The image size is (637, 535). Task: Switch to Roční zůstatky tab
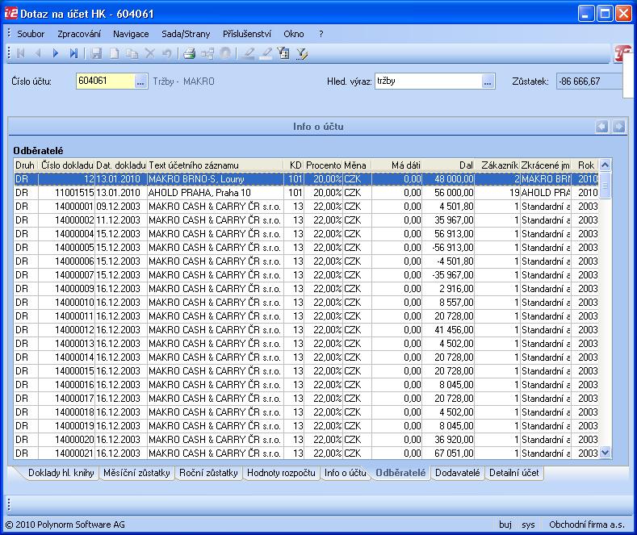pos(208,473)
